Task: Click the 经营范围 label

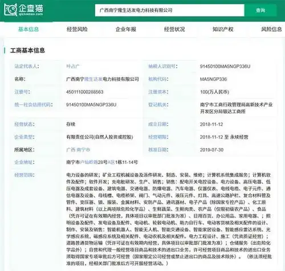Action: 25,175
